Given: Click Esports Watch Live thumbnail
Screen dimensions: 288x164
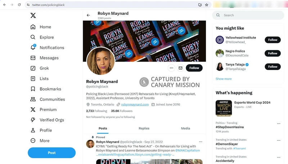Looking at the screenshot, I should tap(224, 108).
